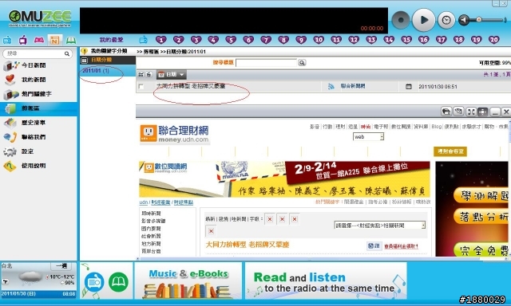511x306 pixels.
Task: Open the timer clock icon
Action: [446, 20]
